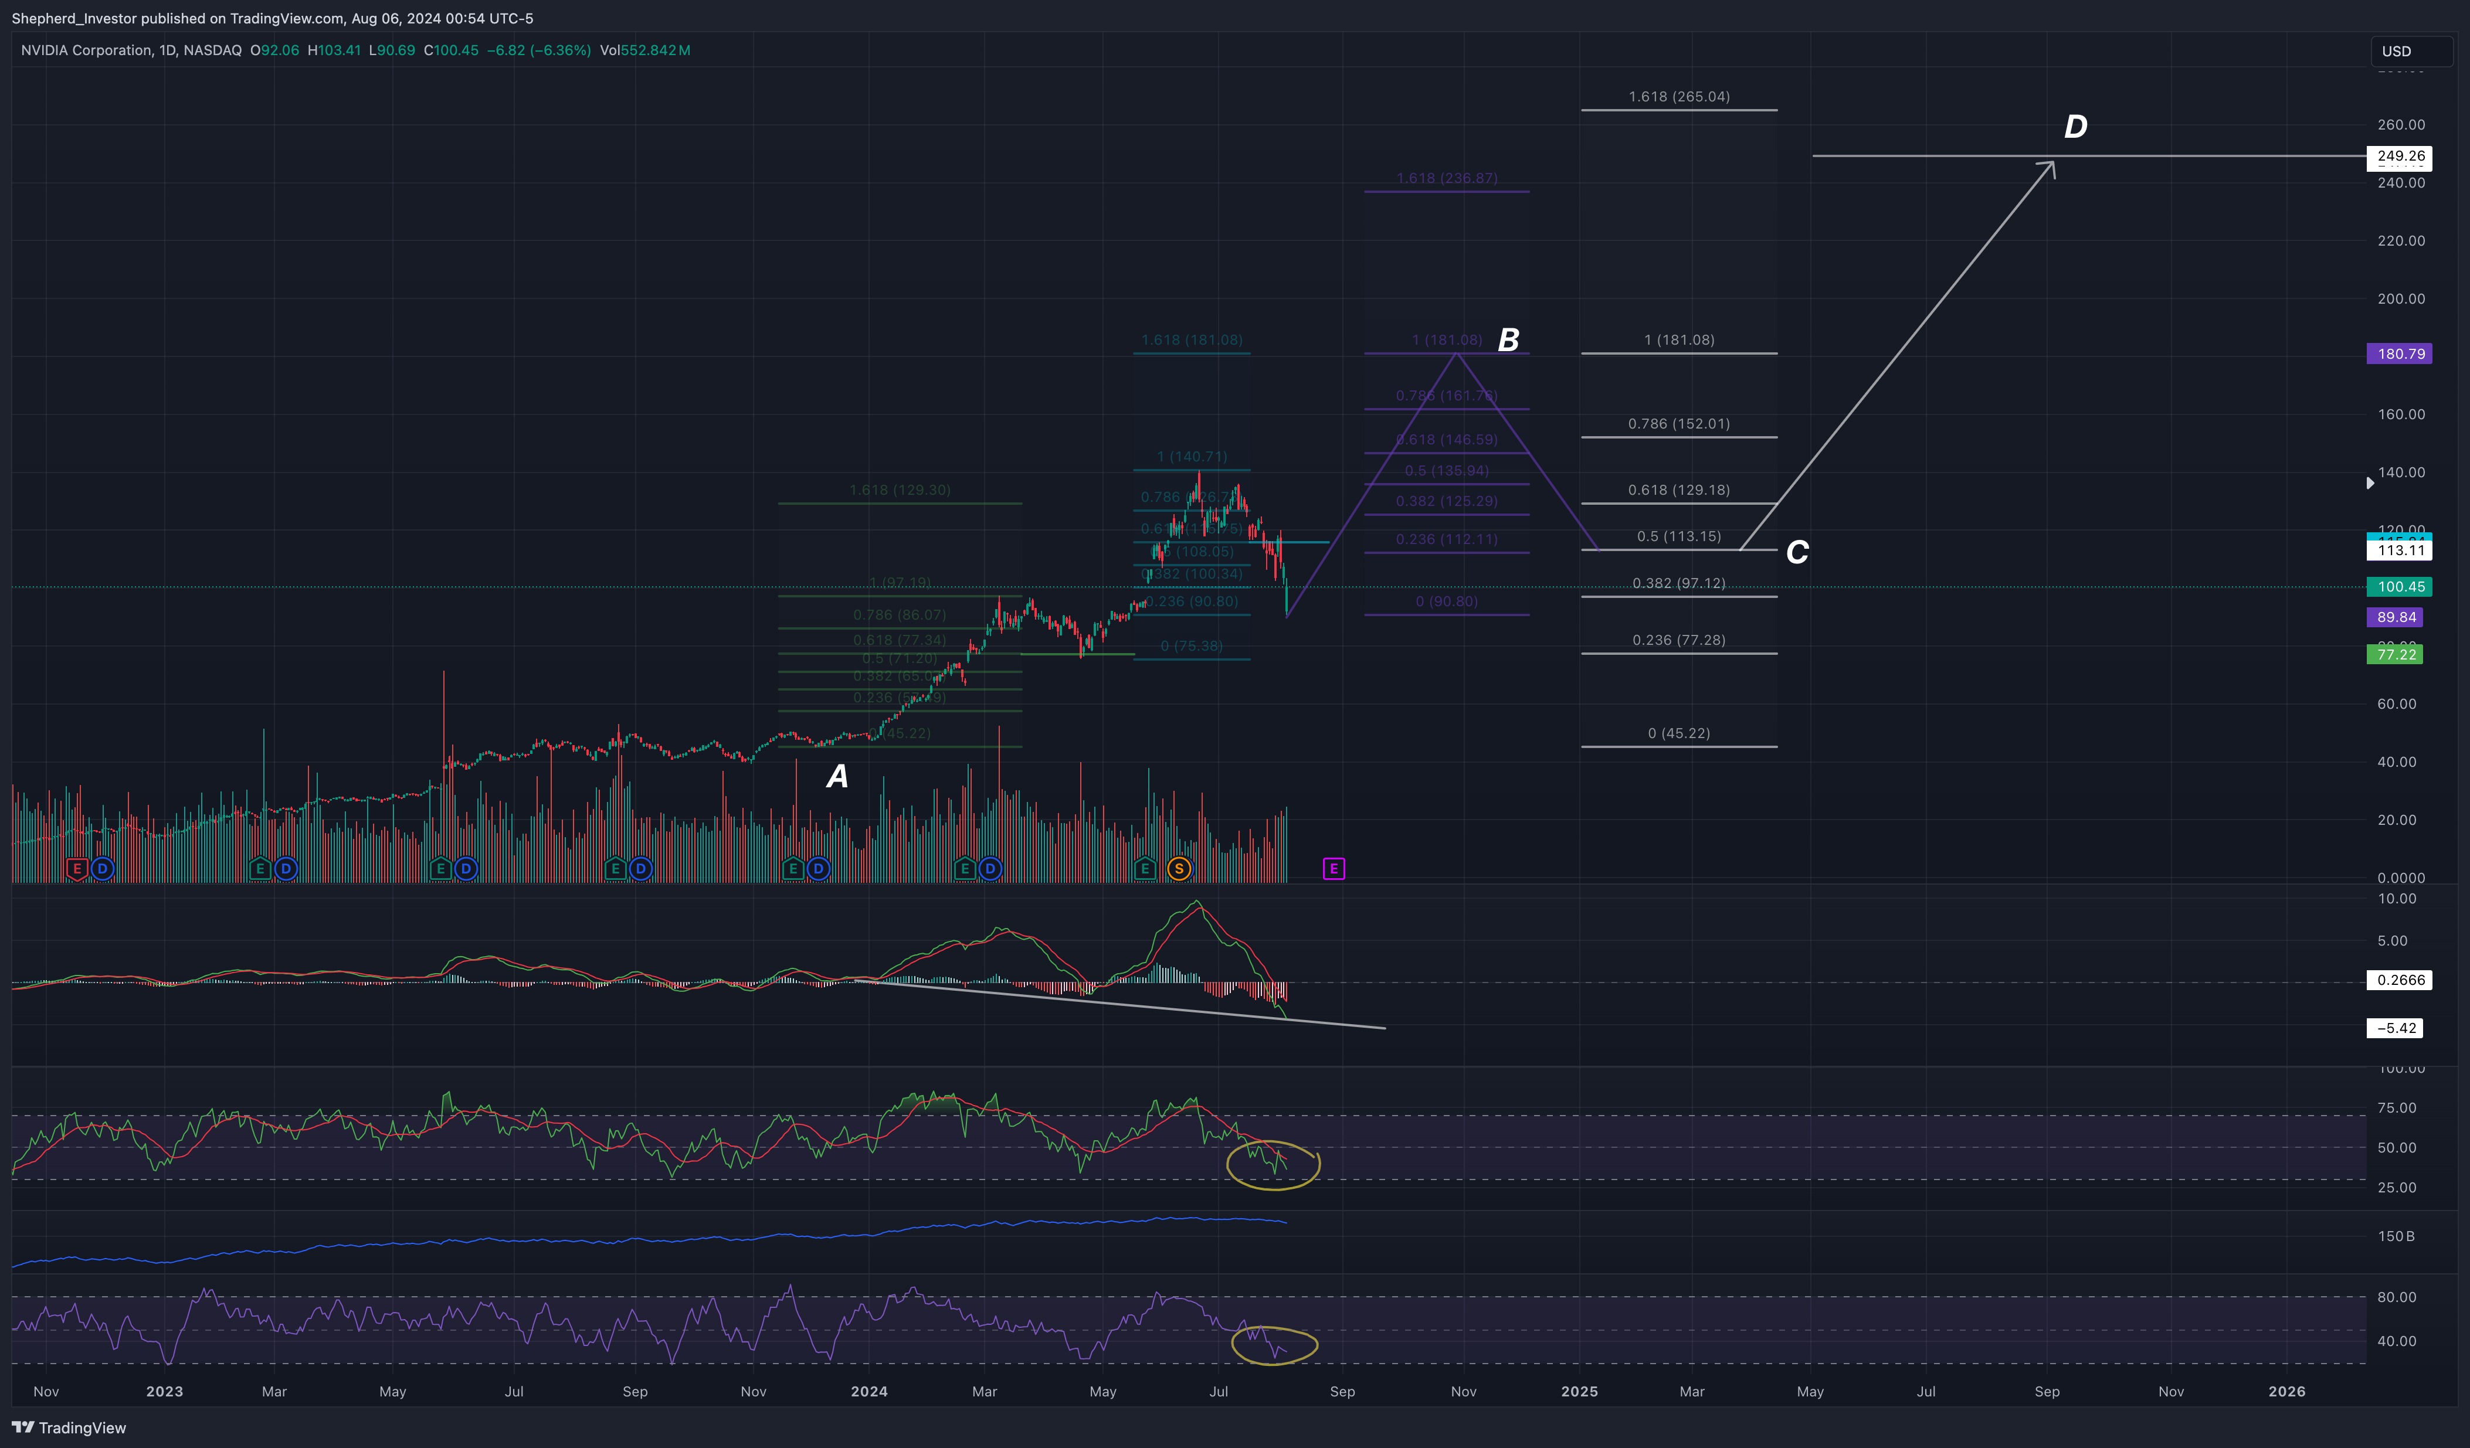Select the 0.382 (97.12) Fibonacci label
Viewport: 2470px width, 1448px height.
click(1679, 583)
